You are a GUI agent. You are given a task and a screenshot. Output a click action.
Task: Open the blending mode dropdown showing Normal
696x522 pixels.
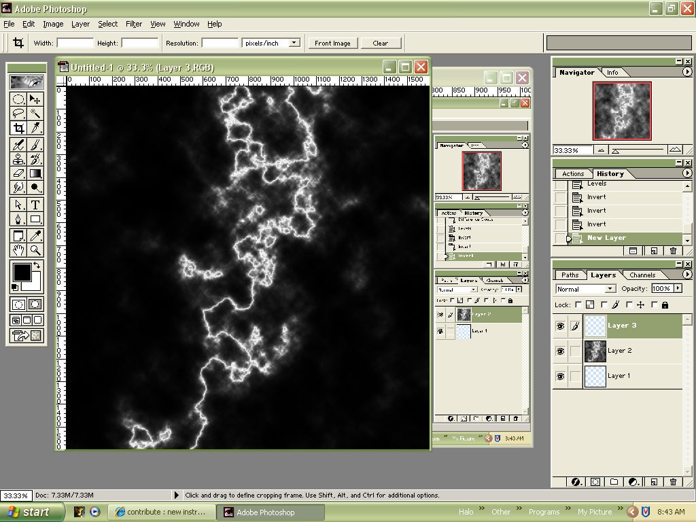[x=608, y=289]
